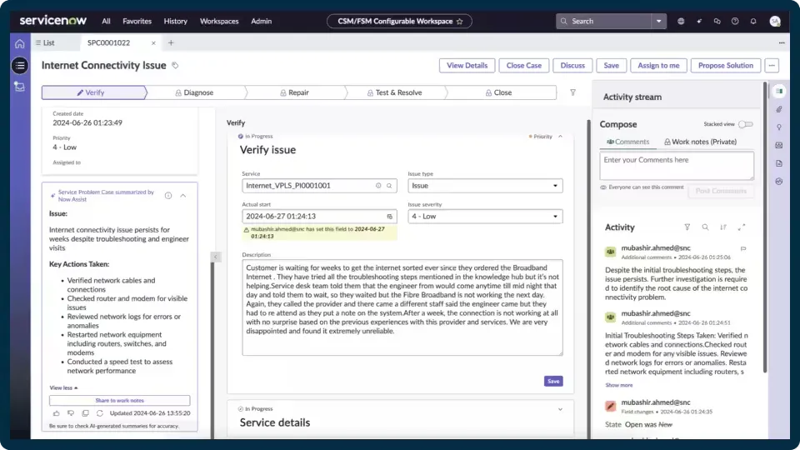Screen dimensions: 800x450
Task: Click Share to work notes button
Action: click(119, 400)
